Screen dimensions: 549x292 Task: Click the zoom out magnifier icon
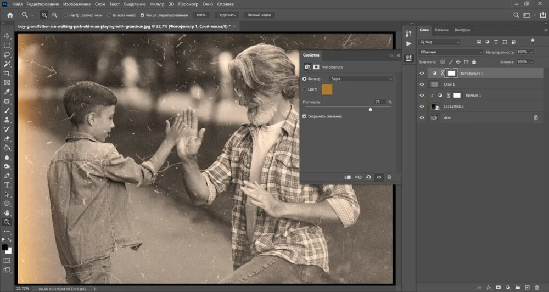point(54,15)
